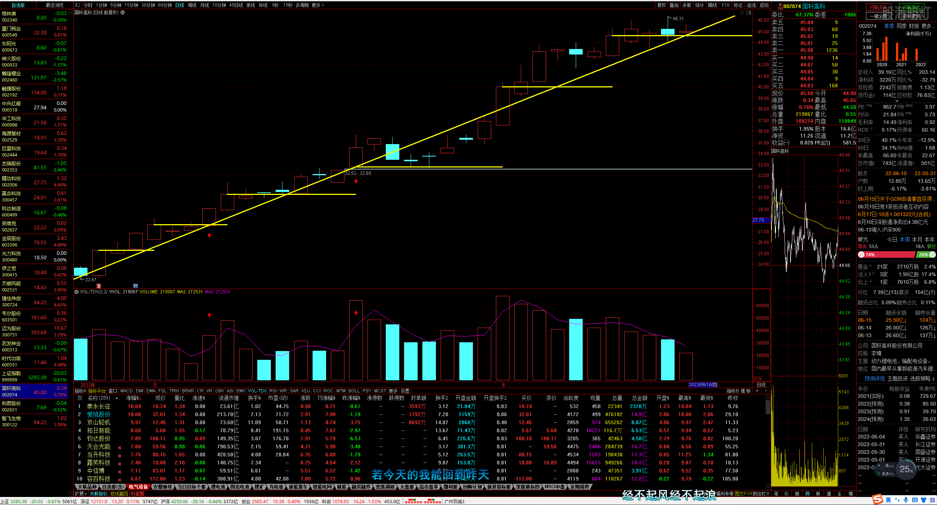
Task: Click the 笔 tick-detail icon below minute chart
Action: tap(776, 494)
